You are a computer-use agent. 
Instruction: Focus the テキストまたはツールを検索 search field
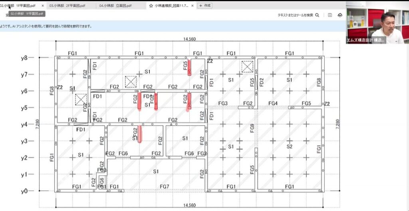296,15
